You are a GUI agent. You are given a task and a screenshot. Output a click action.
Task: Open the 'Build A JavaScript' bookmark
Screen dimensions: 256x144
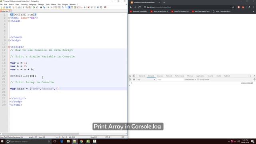pyautogui.click(x=160, y=12)
